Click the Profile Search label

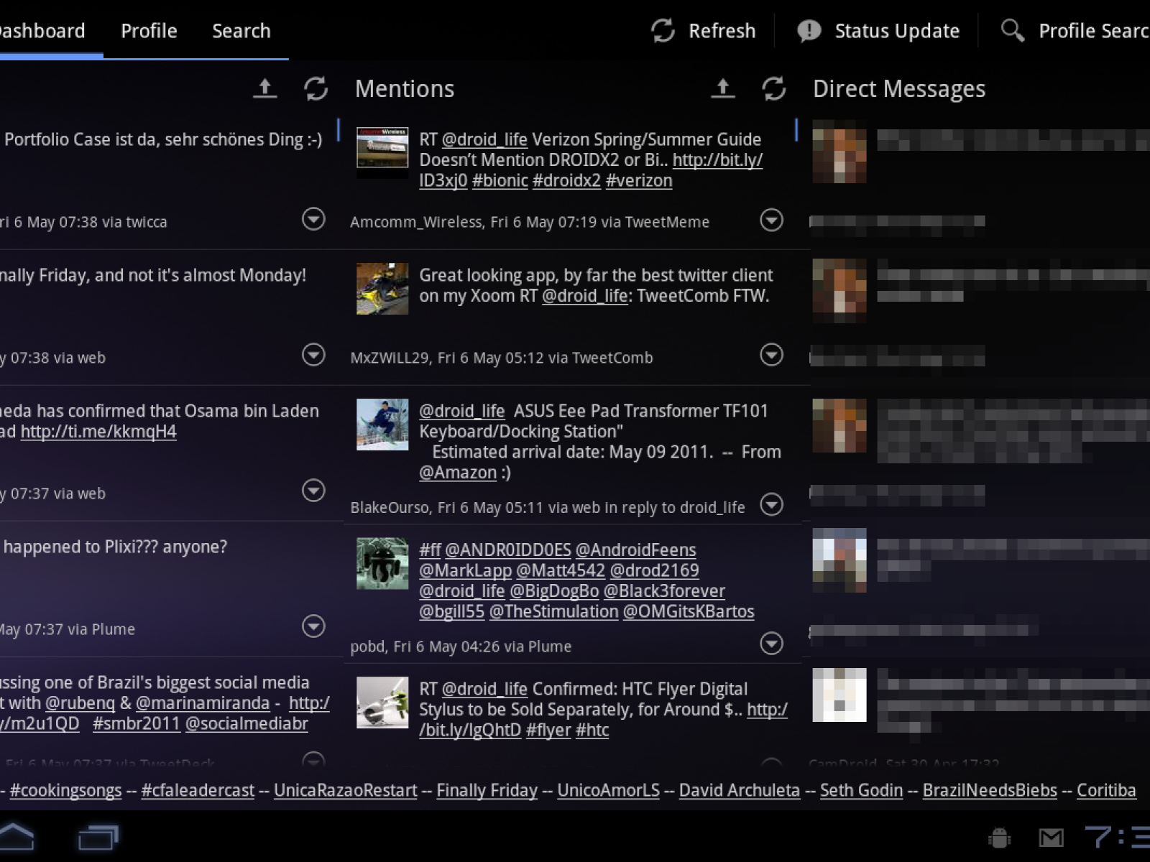[x=1094, y=31]
